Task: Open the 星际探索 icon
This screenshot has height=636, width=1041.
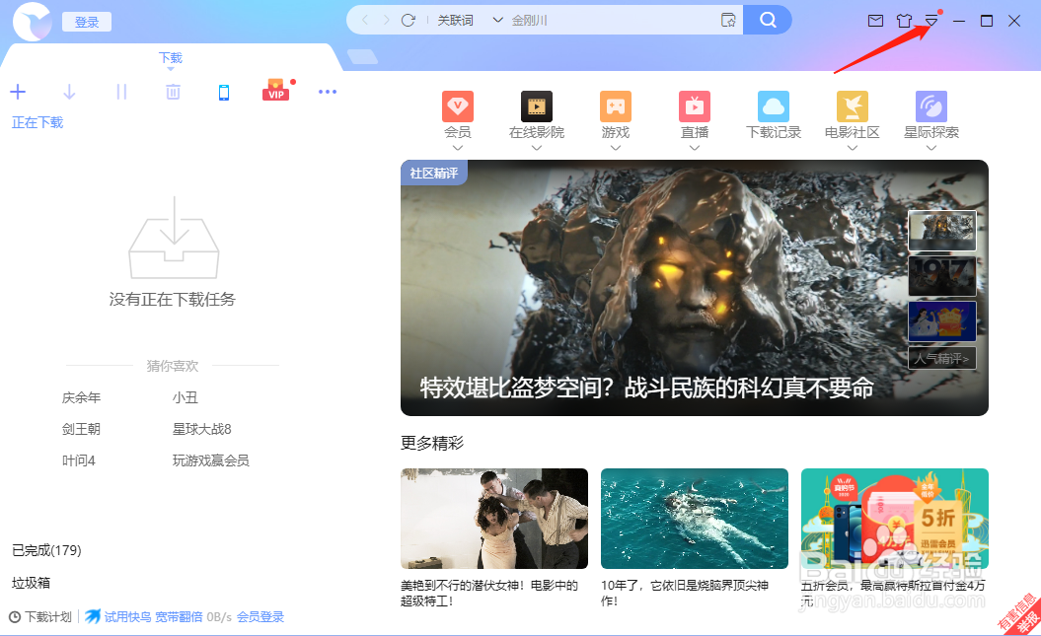Action: click(931, 106)
